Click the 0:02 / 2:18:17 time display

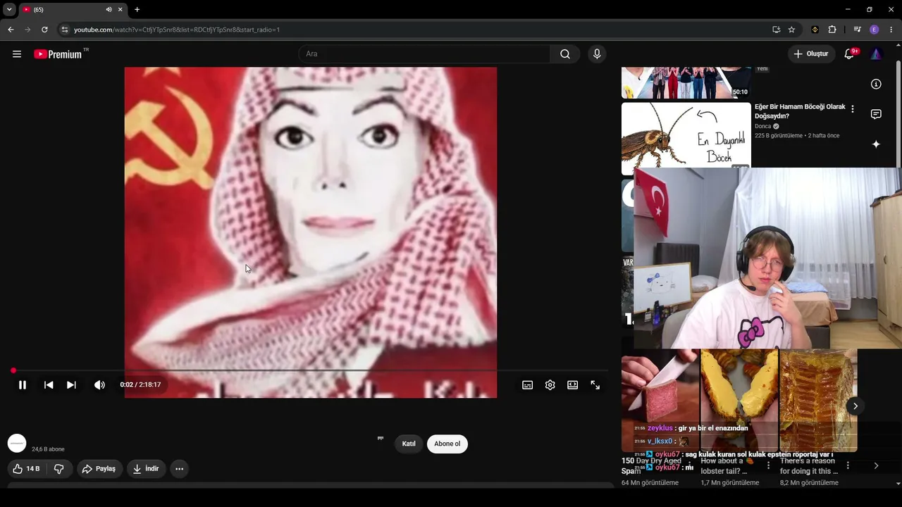click(140, 385)
